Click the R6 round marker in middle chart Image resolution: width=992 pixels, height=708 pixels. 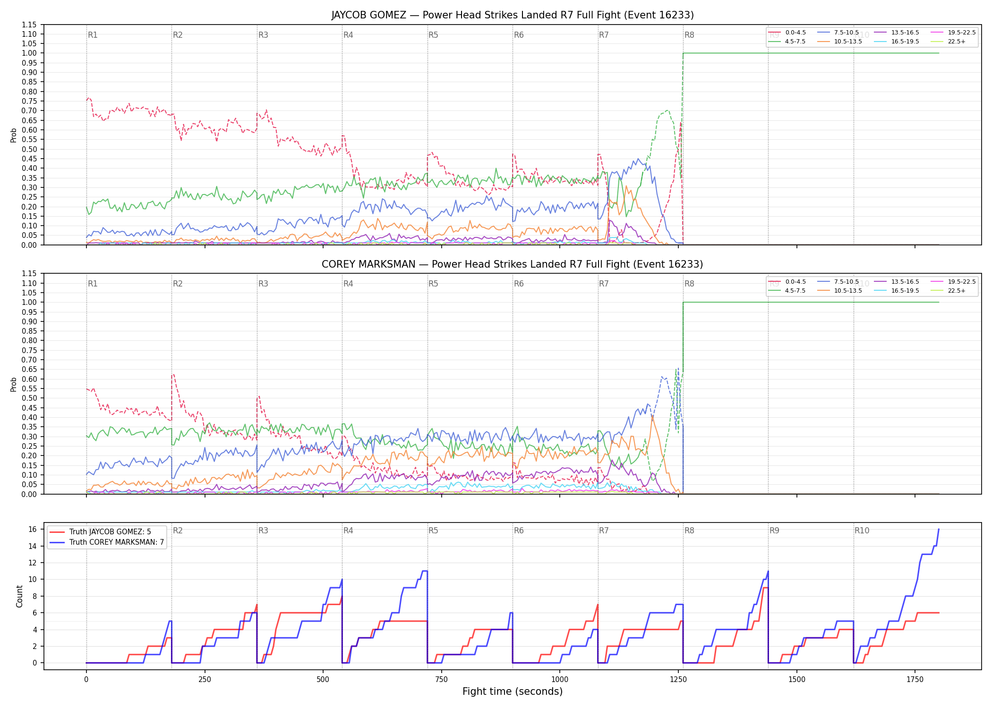(x=519, y=284)
